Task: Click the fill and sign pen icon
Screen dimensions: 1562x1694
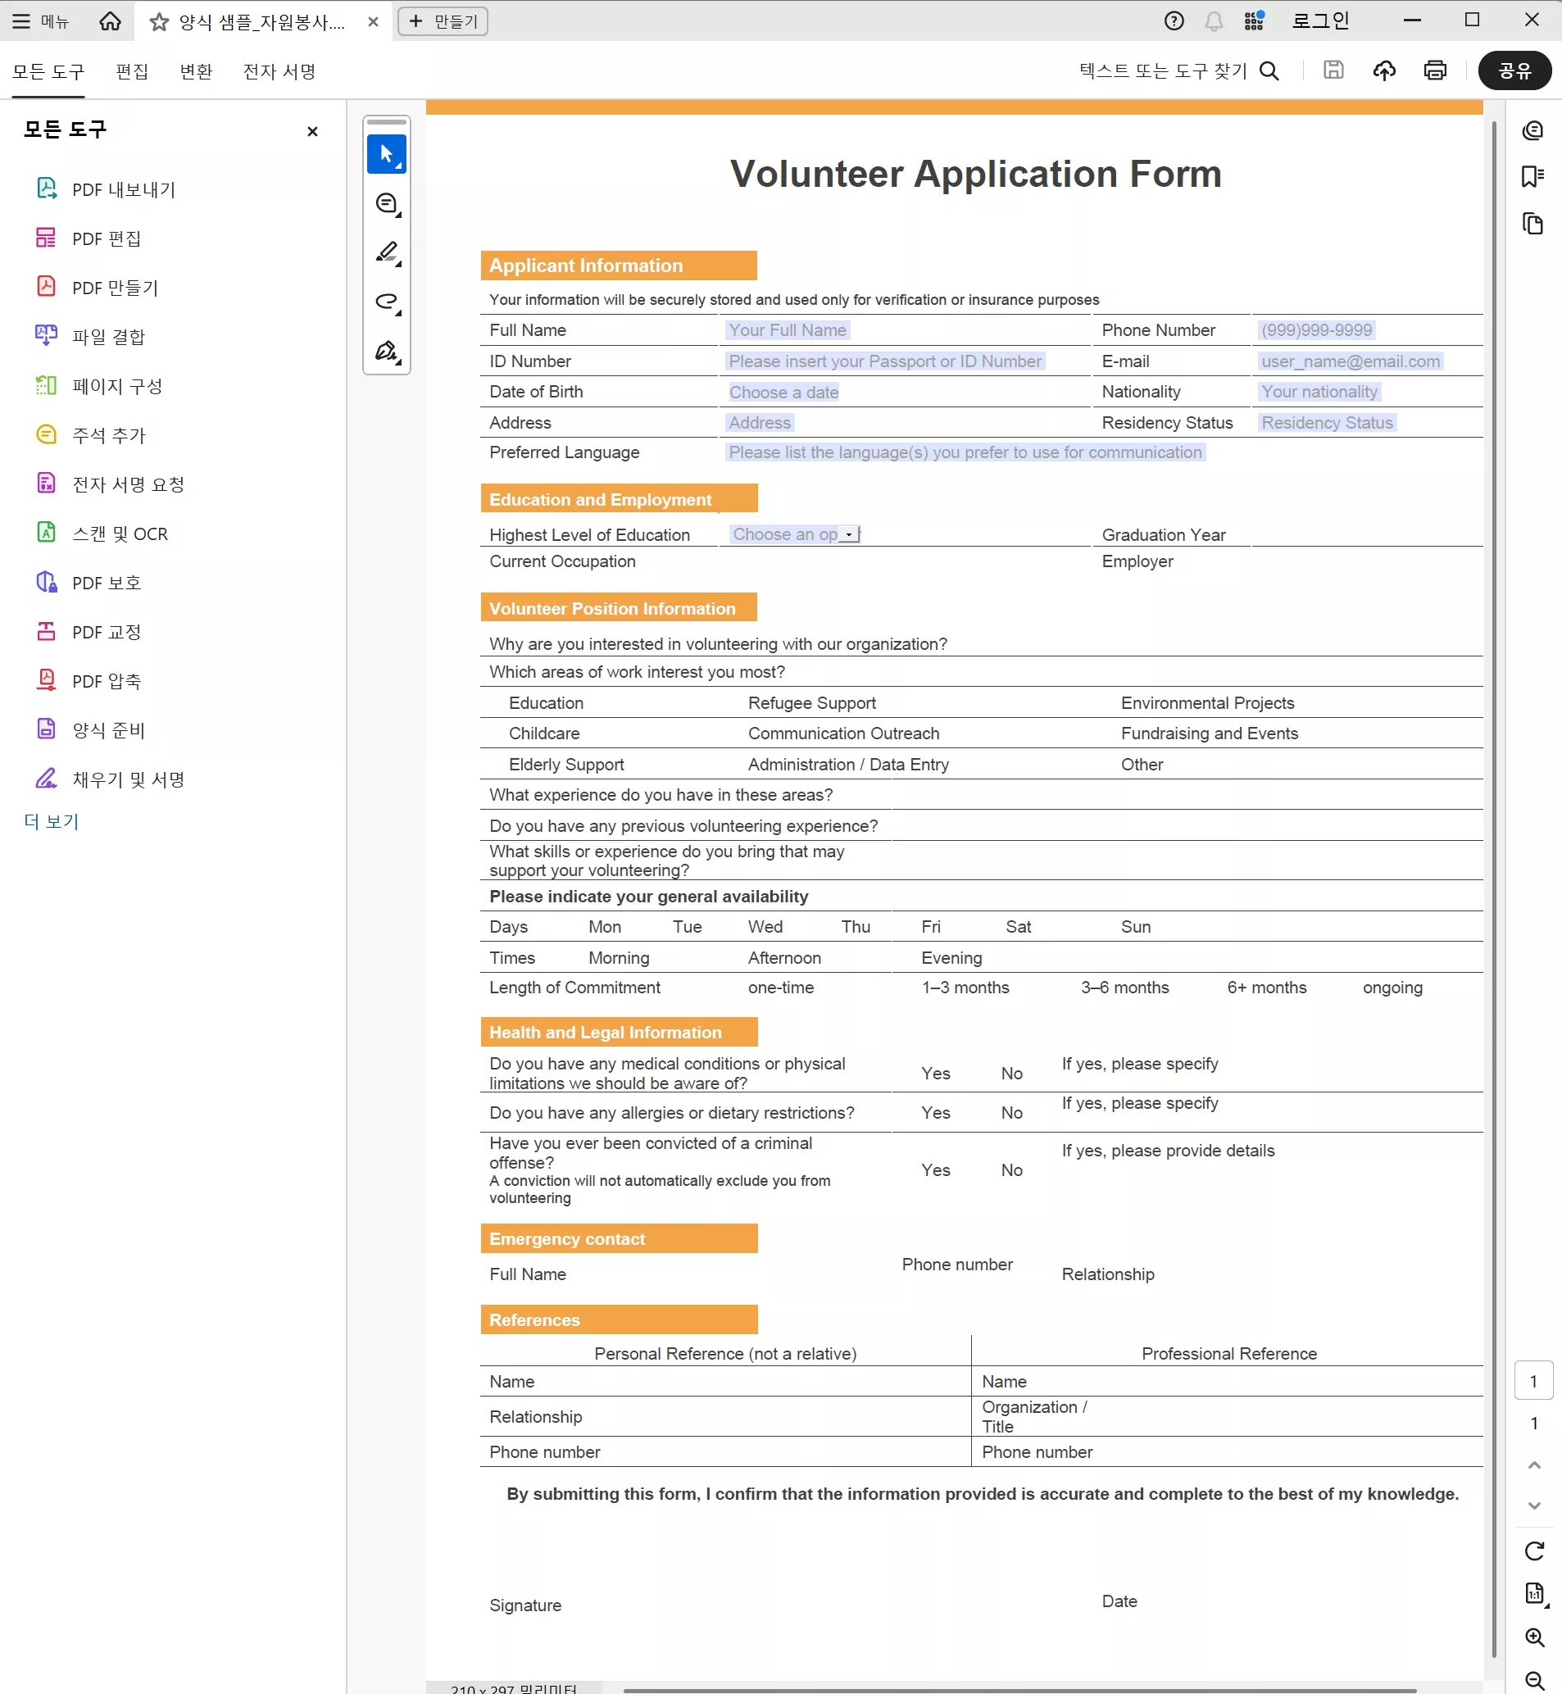Action: coord(386,351)
